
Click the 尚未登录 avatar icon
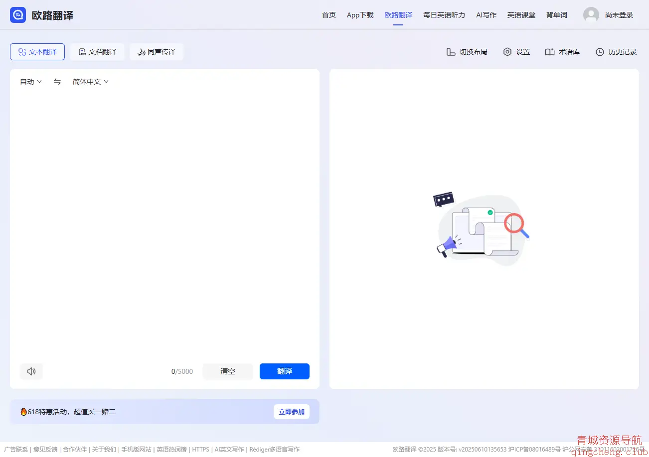pos(591,15)
